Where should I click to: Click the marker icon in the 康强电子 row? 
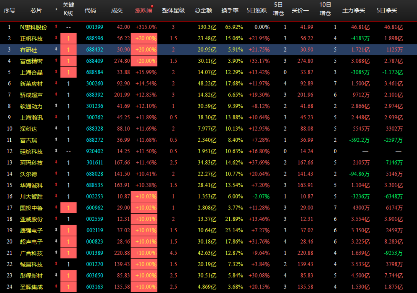[56, 230]
